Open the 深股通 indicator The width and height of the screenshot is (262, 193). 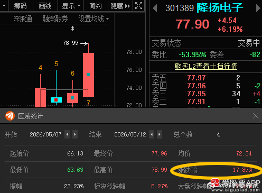tap(23, 19)
